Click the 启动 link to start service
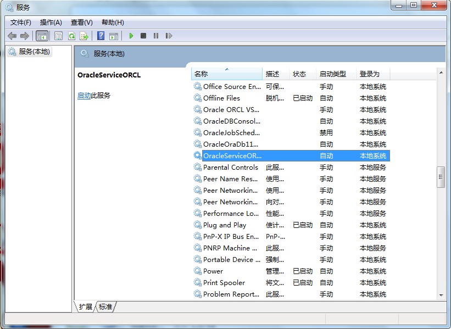The width and height of the screenshot is (451, 329). click(x=84, y=96)
